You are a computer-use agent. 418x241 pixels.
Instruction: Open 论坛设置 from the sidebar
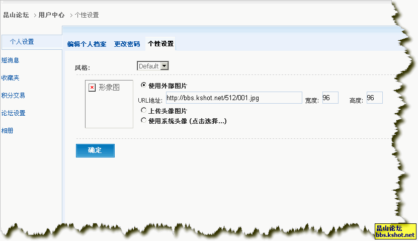pyautogui.click(x=14, y=113)
